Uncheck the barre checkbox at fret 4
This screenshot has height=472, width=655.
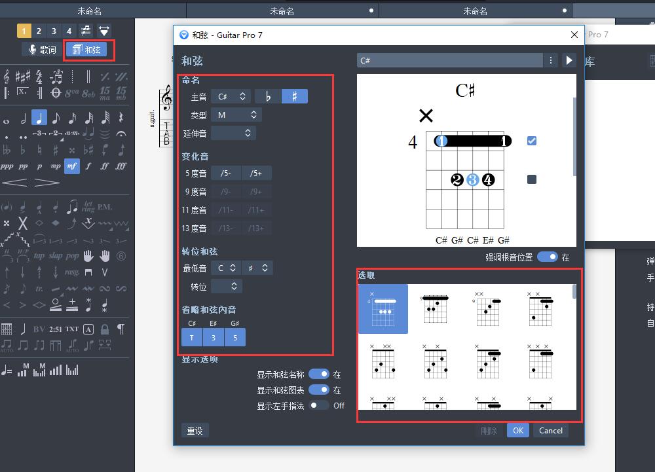coord(532,141)
